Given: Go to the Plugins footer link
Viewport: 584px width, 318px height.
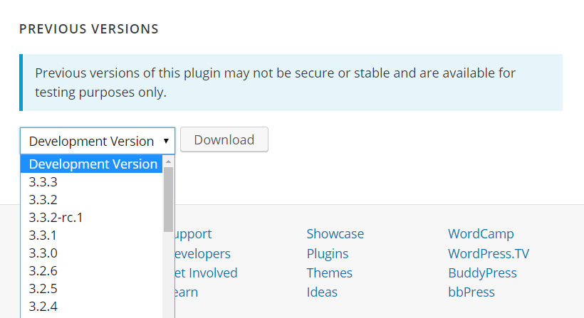Looking at the screenshot, I should coord(327,253).
